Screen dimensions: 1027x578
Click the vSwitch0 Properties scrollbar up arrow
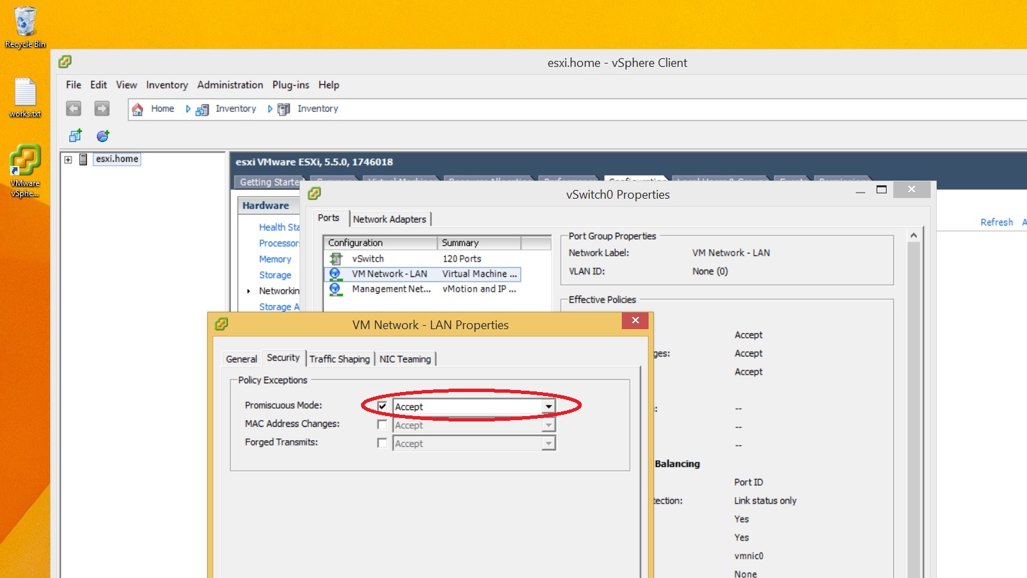(913, 235)
